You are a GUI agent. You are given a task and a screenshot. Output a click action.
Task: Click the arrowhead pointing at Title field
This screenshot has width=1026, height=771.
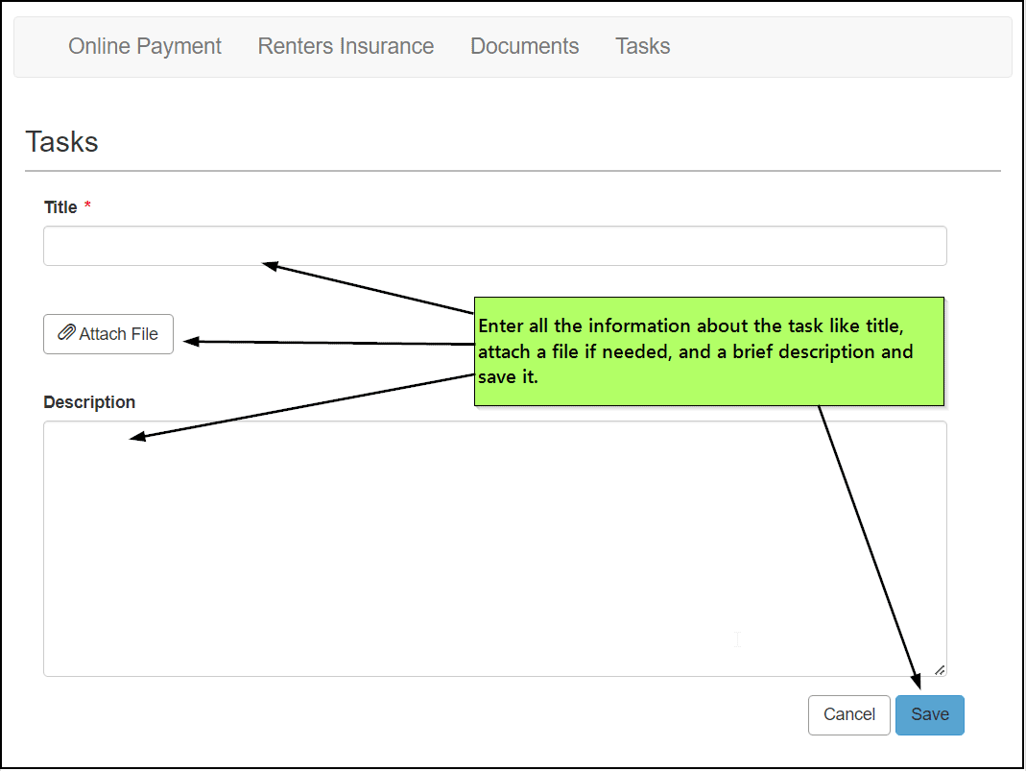272,265
